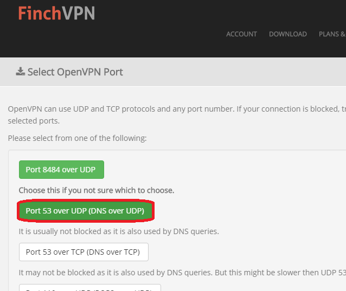Click the gray 'VPN' part of the logo
346x291 pixels.
(78, 13)
